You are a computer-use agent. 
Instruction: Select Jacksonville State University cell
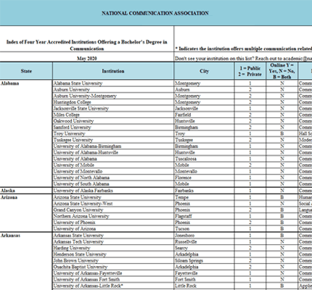point(113,109)
